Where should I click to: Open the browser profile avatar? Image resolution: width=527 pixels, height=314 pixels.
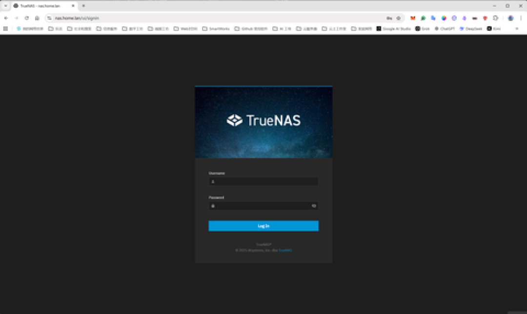coord(510,18)
